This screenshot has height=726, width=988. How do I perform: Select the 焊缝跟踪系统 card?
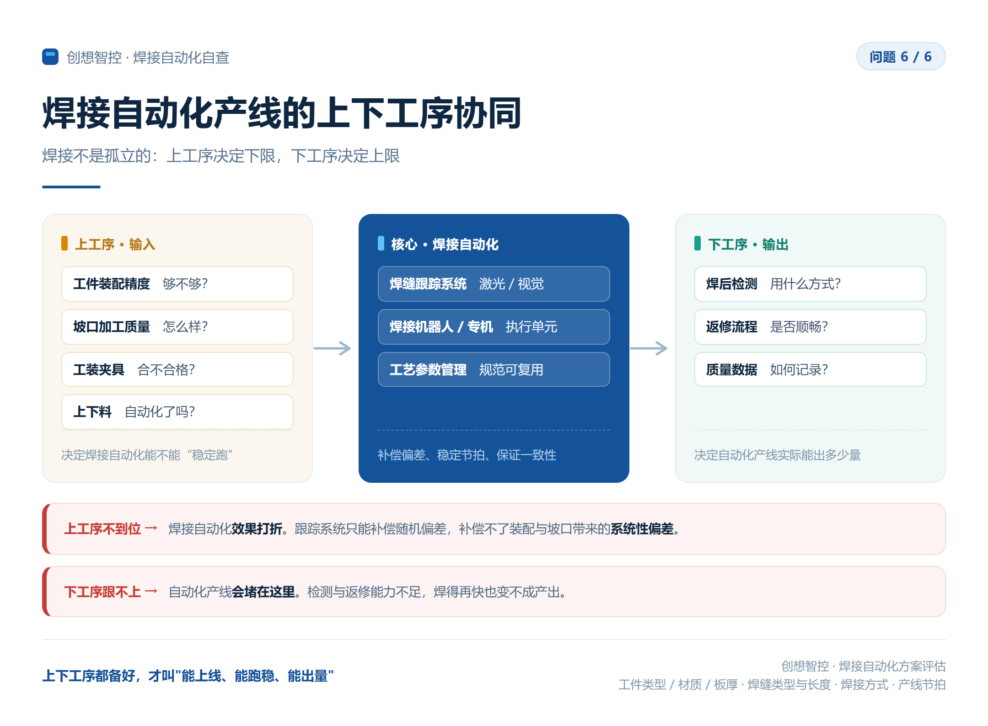[494, 284]
